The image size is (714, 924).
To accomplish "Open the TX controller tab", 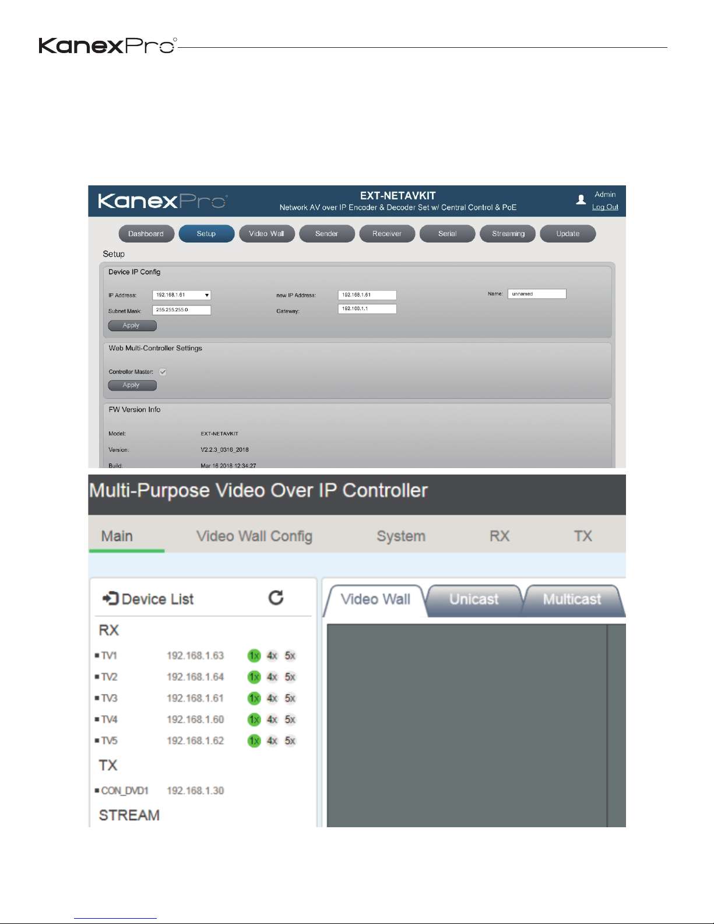I will [x=583, y=536].
